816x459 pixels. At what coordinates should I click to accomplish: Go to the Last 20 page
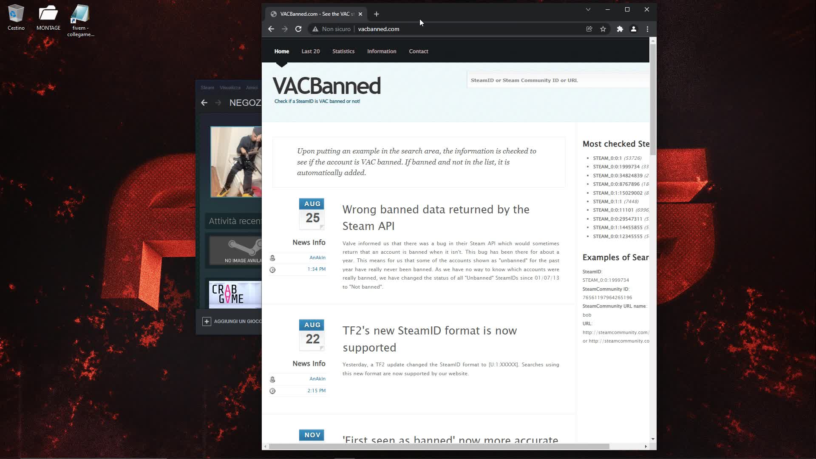pyautogui.click(x=310, y=51)
